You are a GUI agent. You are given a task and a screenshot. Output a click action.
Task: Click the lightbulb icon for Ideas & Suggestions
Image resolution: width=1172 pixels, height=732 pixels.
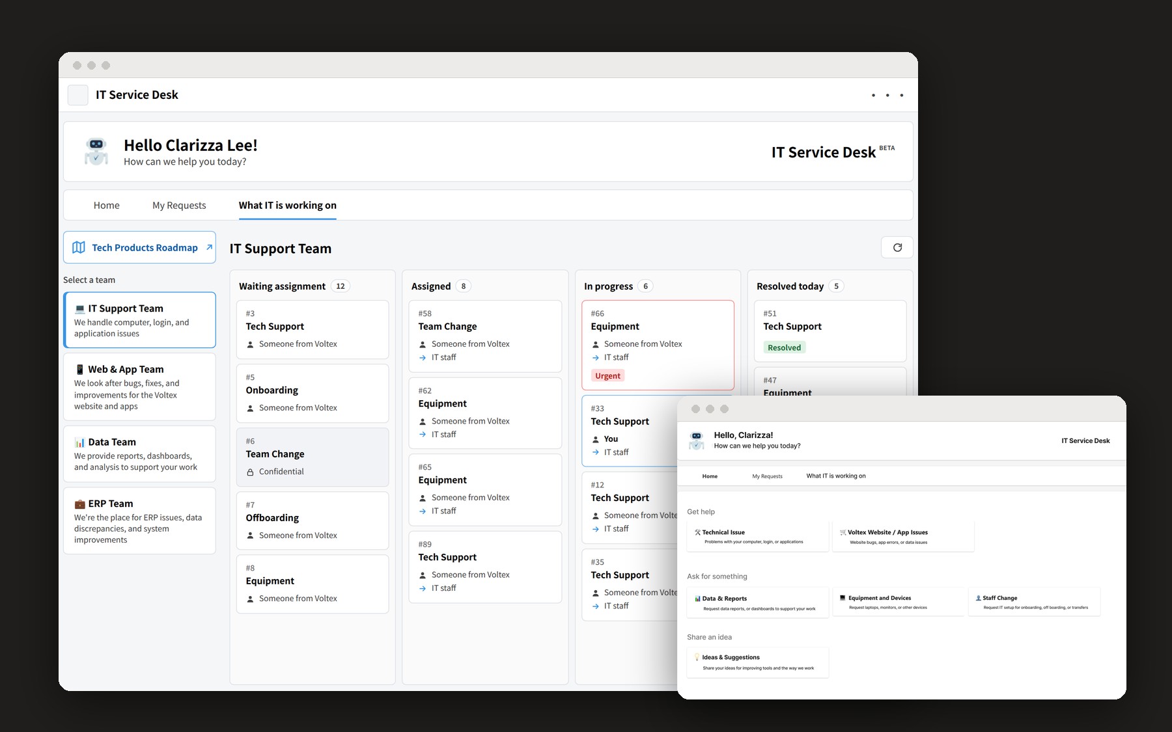pos(697,657)
